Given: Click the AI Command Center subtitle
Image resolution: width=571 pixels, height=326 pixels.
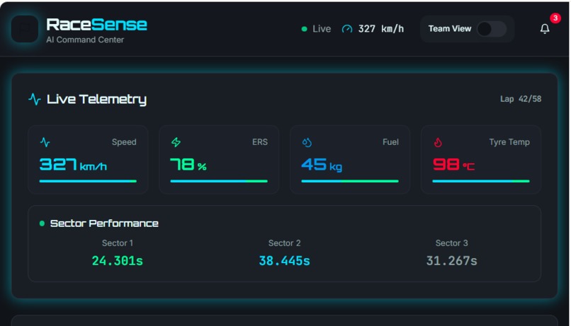Looking at the screenshot, I should coord(85,40).
